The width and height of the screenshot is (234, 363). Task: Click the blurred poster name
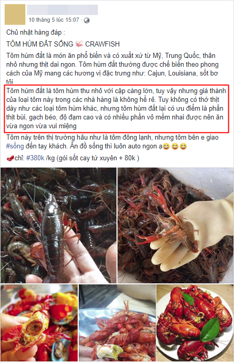62,10
